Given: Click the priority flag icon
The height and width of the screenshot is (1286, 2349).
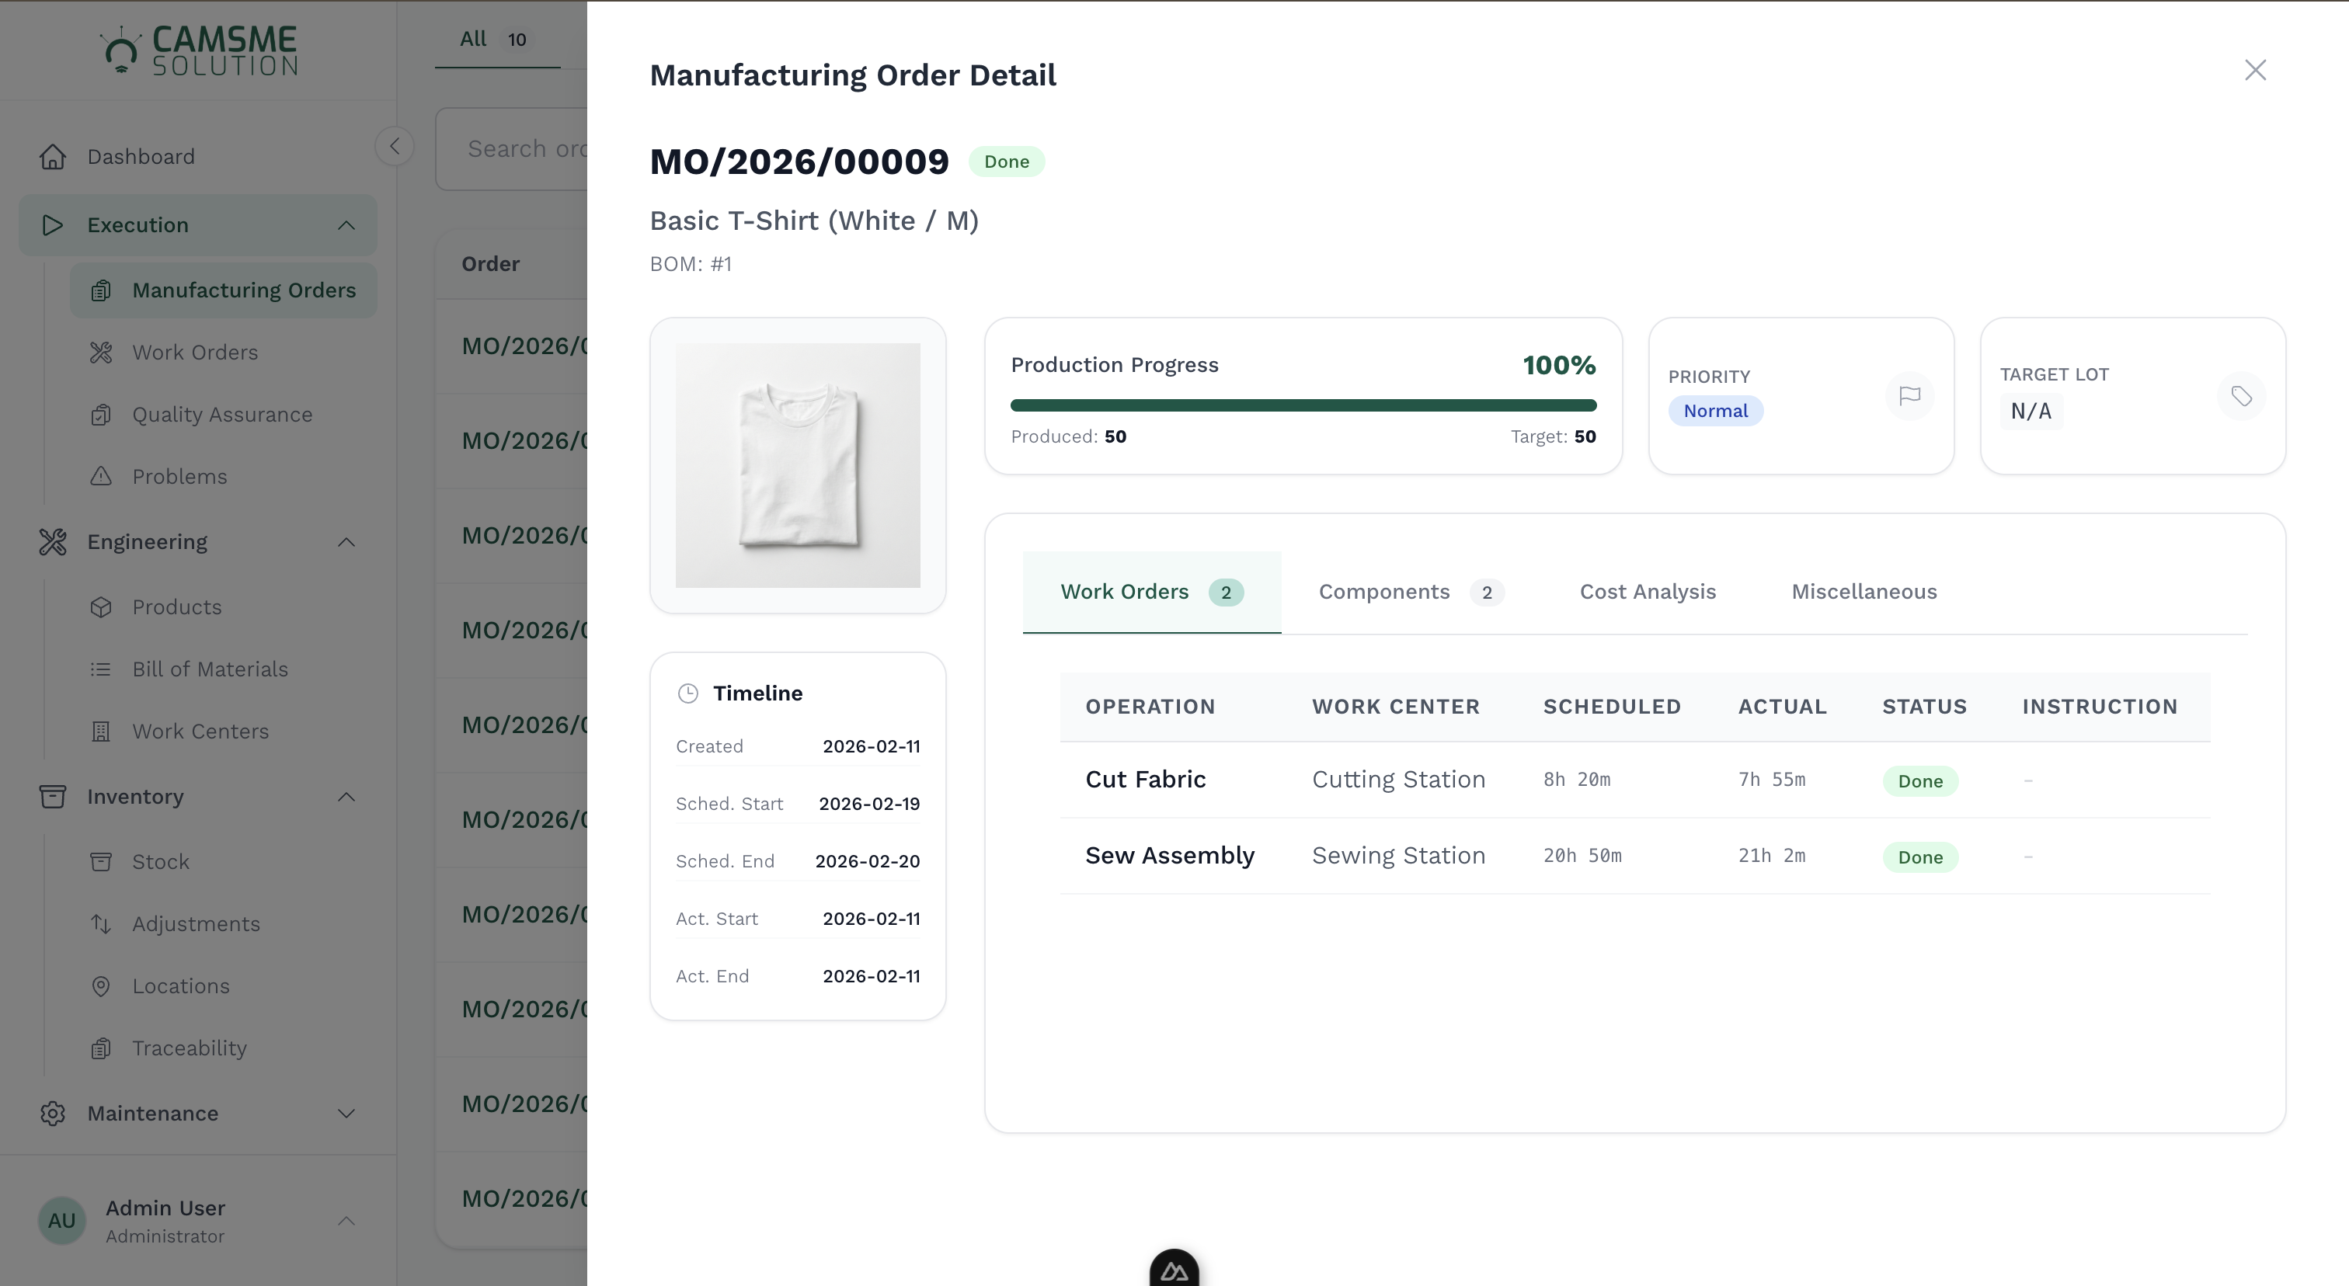Looking at the screenshot, I should pyautogui.click(x=1910, y=395).
